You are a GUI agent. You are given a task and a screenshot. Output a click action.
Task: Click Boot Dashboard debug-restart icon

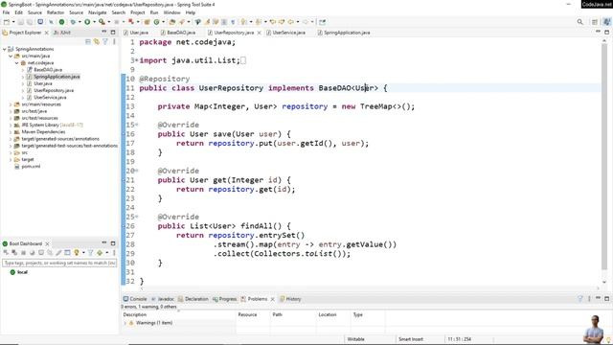click(x=14, y=253)
